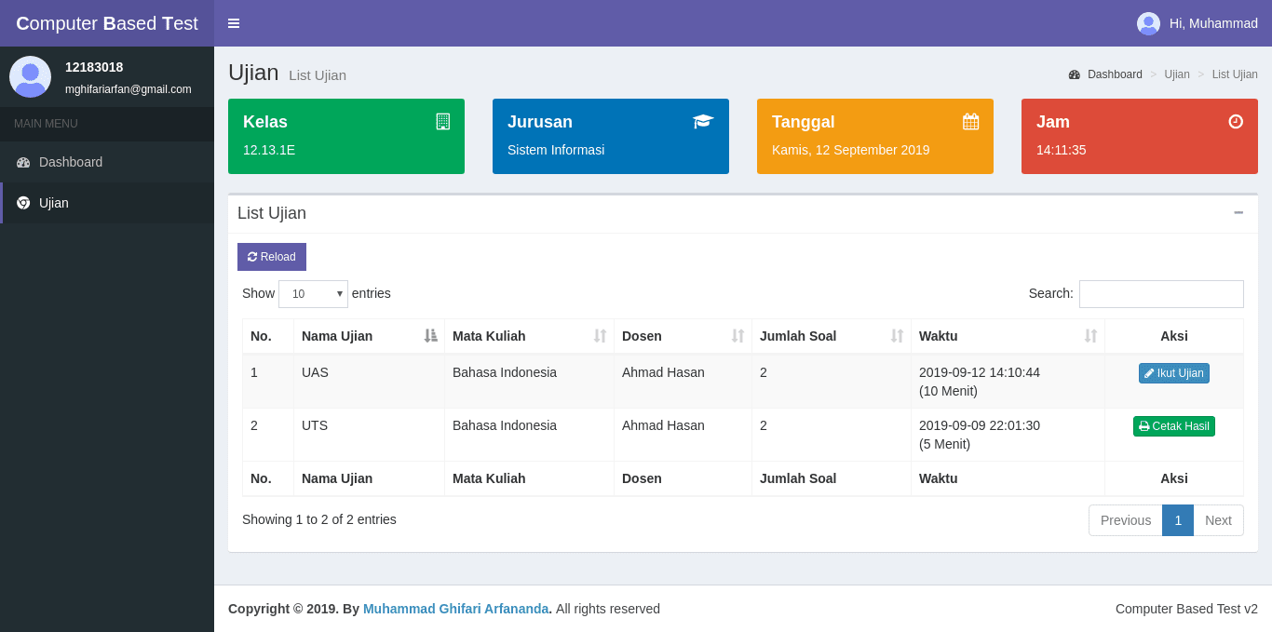The image size is (1272, 632).
Task: Click calendar icon on Tanggal card
Action: [x=970, y=122]
